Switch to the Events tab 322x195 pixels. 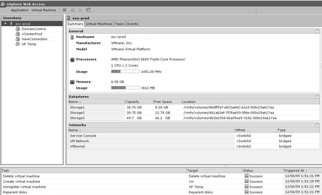tap(132, 24)
